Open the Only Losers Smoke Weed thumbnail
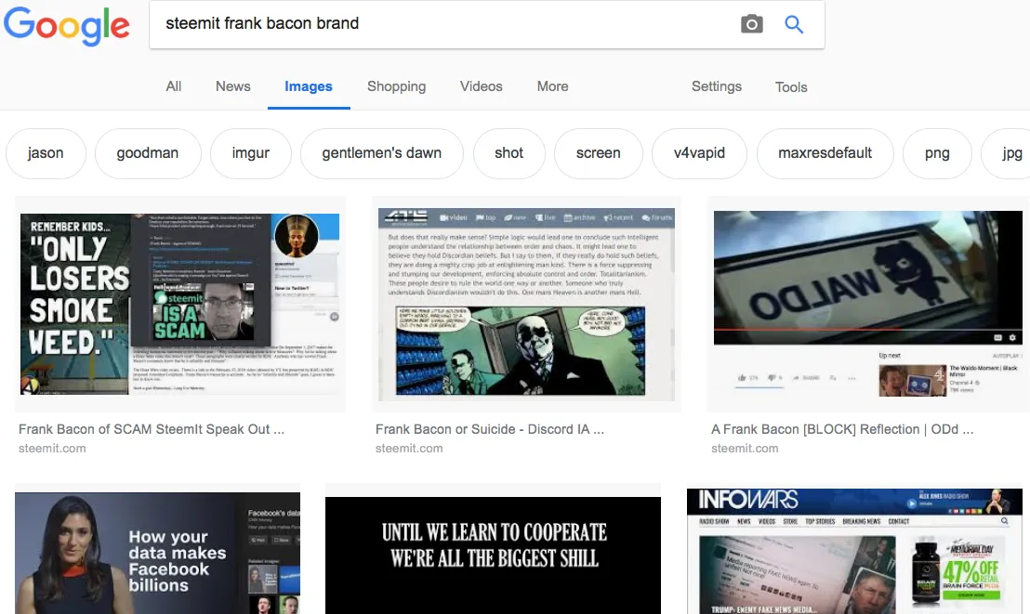Screen dimensions: 1030x614 pos(180,304)
